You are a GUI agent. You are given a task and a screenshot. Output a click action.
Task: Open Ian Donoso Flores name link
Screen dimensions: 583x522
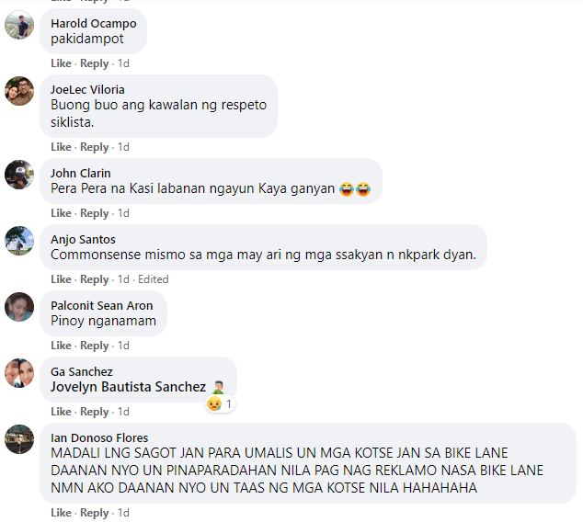point(99,438)
